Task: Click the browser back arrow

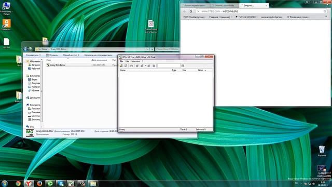Action: pyautogui.click(x=185, y=11)
